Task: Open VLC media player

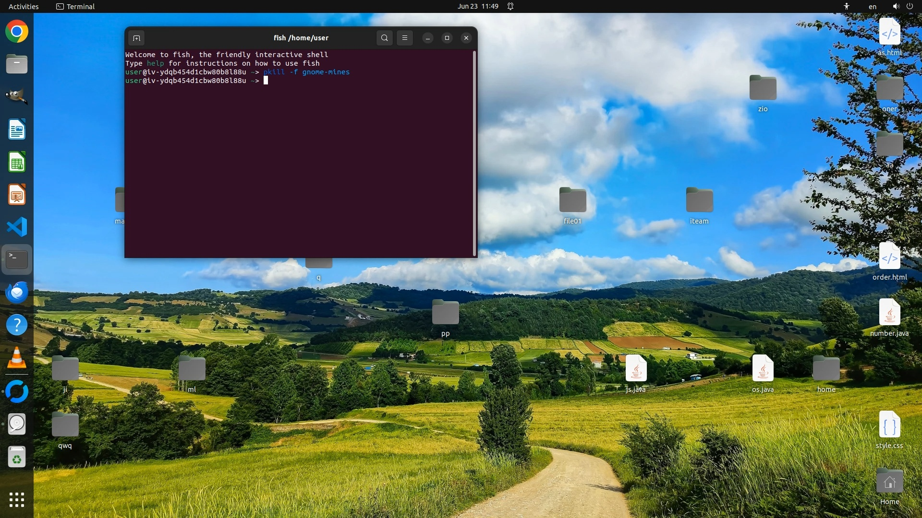Action: pyautogui.click(x=17, y=358)
